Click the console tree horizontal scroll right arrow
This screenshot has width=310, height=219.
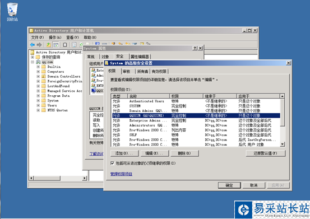click(85, 178)
